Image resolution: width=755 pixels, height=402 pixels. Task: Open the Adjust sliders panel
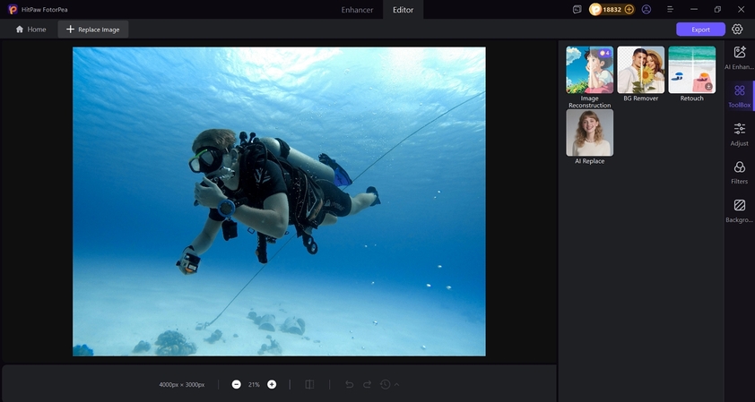point(739,133)
